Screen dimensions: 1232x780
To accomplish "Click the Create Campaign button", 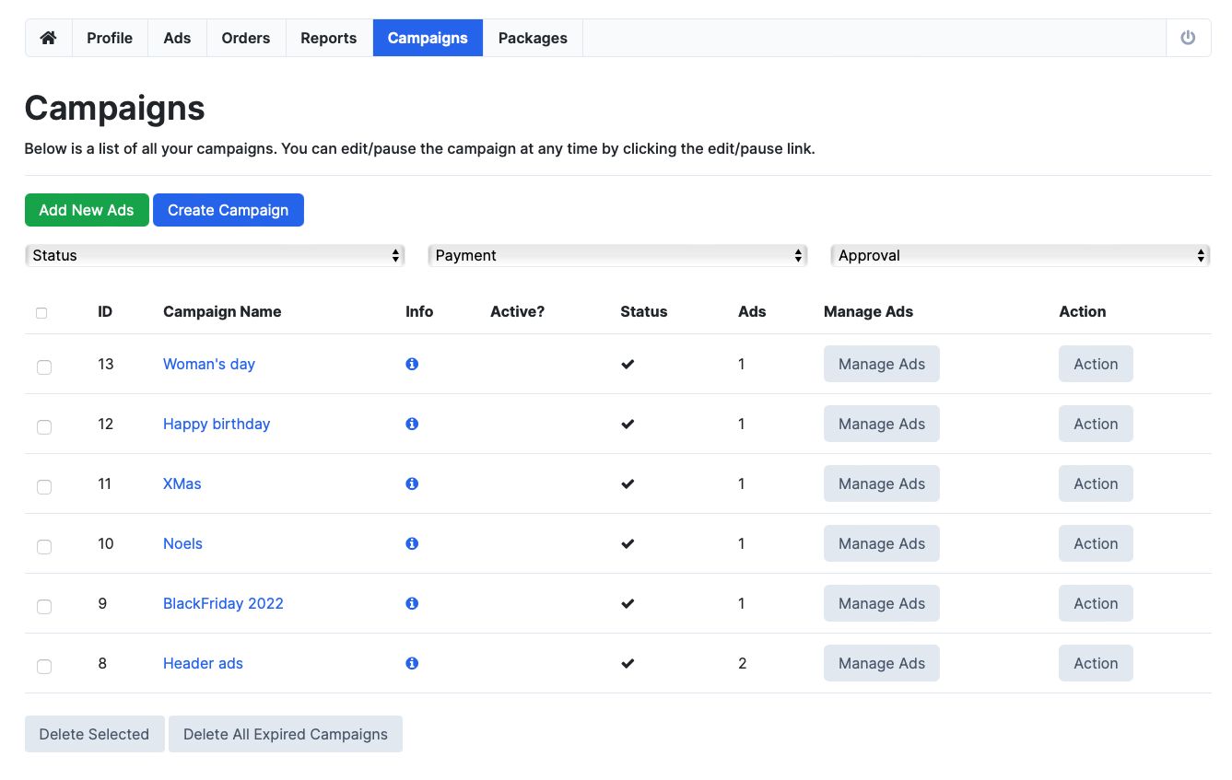I will [229, 210].
